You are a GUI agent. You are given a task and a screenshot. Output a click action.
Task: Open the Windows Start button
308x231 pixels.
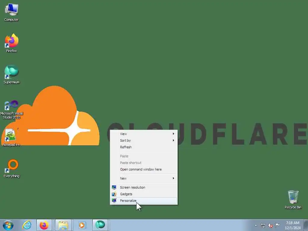point(8,225)
